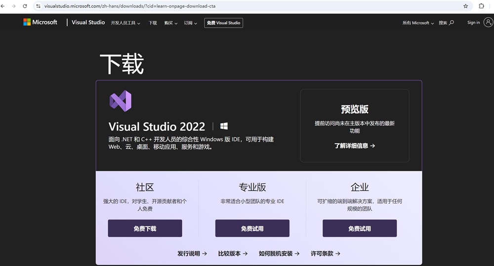This screenshot has width=494, height=266.
Task: Open the 下载 nav menu item
Action: 153,23
